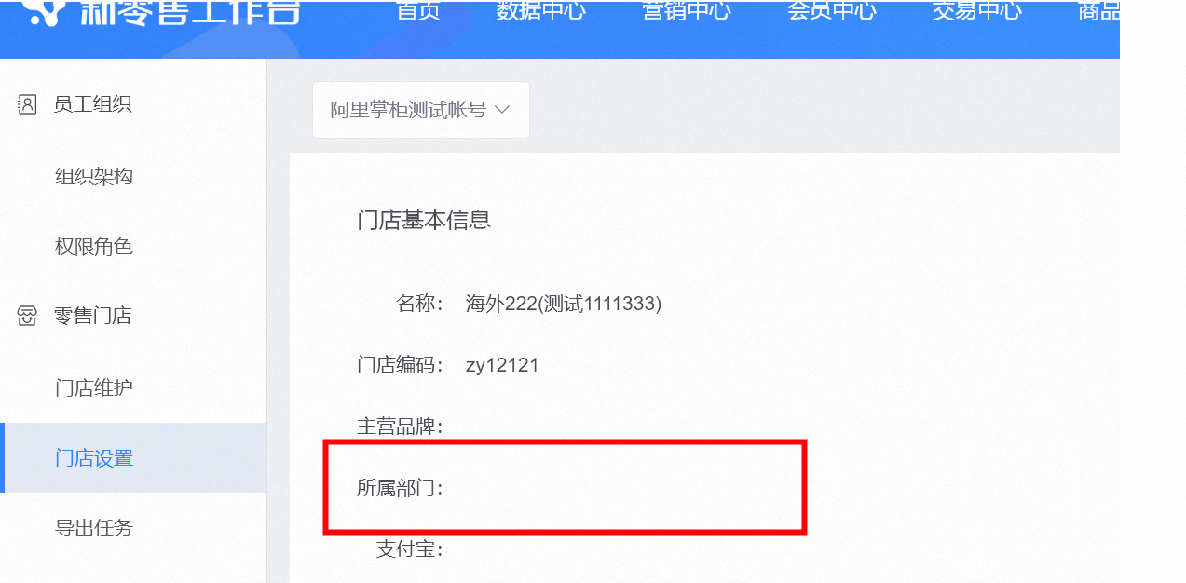
Task: Open 导出任务 from the sidebar
Action: pyautogui.click(x=94, y=528)
